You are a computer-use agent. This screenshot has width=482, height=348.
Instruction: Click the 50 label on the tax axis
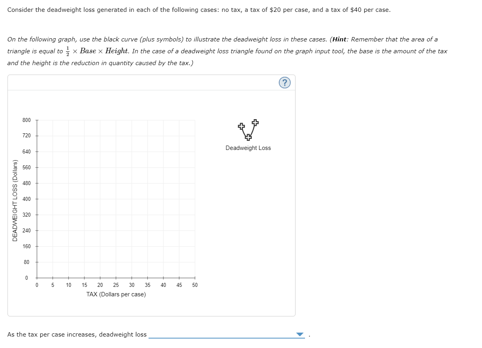click(194, 284)
